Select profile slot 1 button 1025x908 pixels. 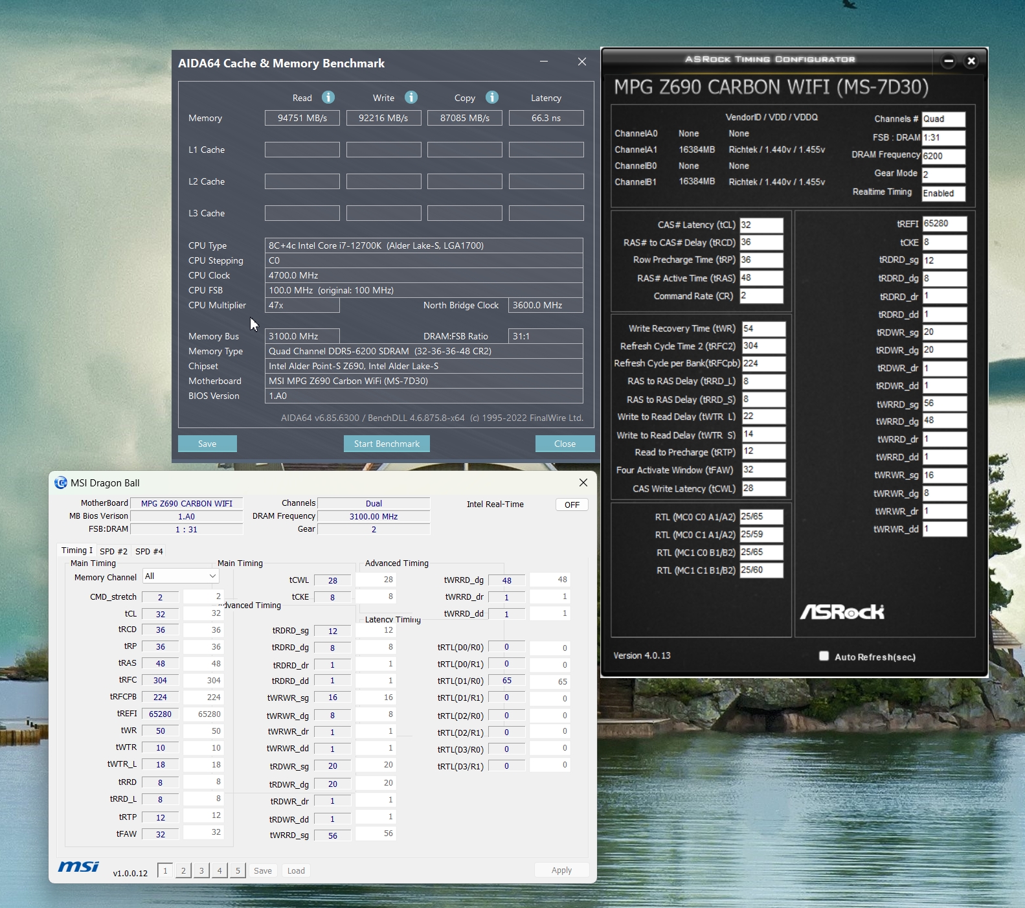tap(165, 870)
